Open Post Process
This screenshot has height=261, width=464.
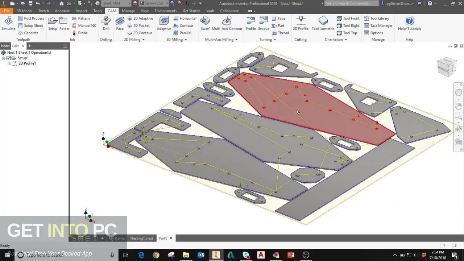[x=31, y=18]
